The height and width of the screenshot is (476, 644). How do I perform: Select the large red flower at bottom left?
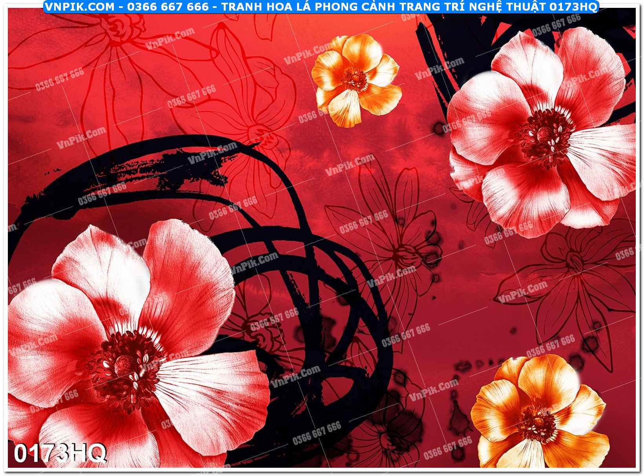click(x=130, y=345)
